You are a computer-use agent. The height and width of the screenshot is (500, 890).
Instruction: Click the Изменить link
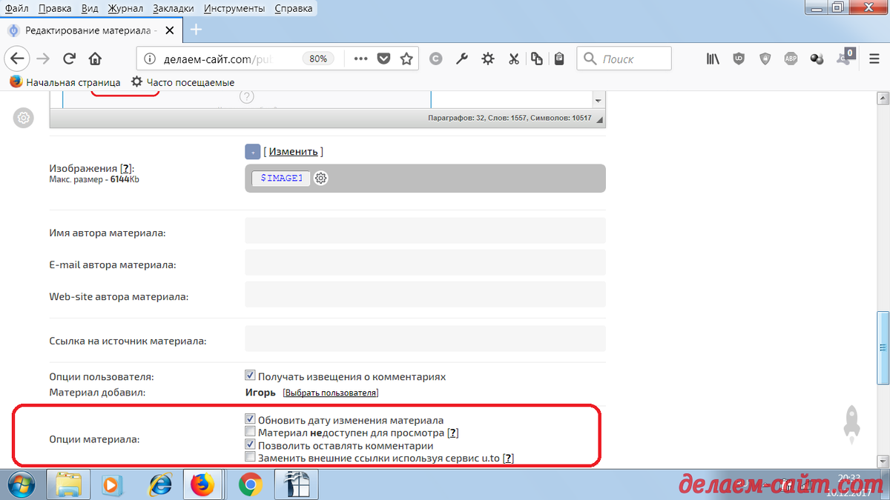pyautogui.click(x=294, y=151)
